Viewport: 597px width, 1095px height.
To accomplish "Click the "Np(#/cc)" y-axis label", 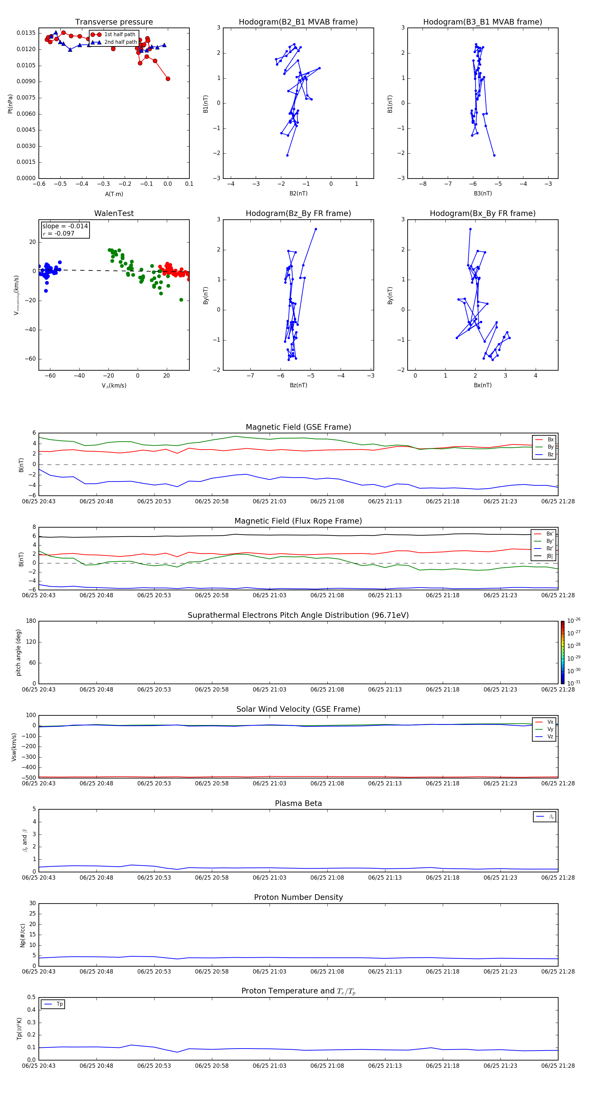I will [23, 935].
